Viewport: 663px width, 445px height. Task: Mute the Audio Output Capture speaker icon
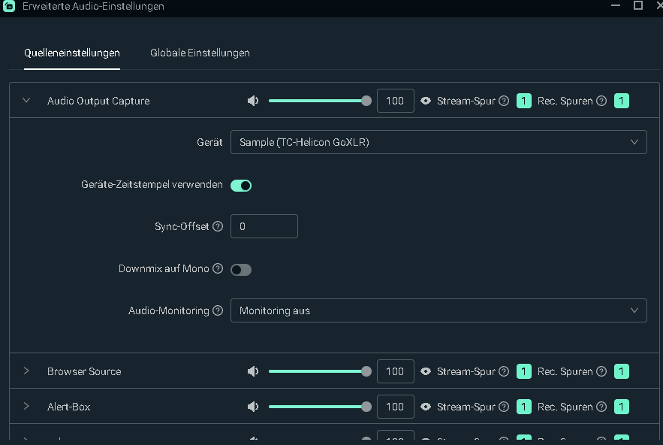coord(253,101)
